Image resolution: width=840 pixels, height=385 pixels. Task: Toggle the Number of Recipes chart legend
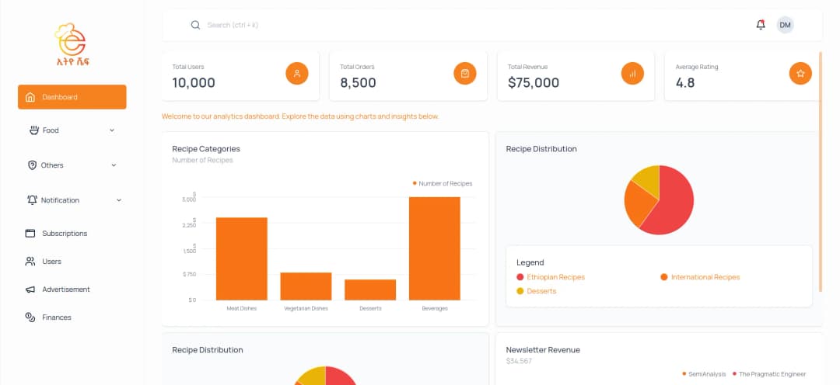tap(443, 183)
